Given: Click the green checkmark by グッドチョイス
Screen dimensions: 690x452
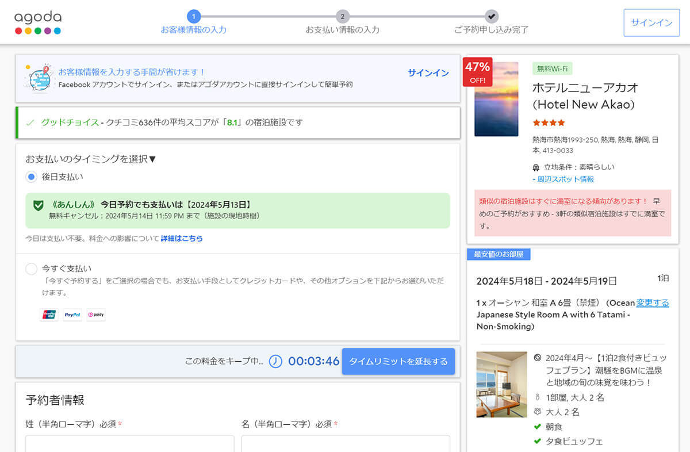Looking at the screenshot, I should pyautogui.click(x=30, y=122).
